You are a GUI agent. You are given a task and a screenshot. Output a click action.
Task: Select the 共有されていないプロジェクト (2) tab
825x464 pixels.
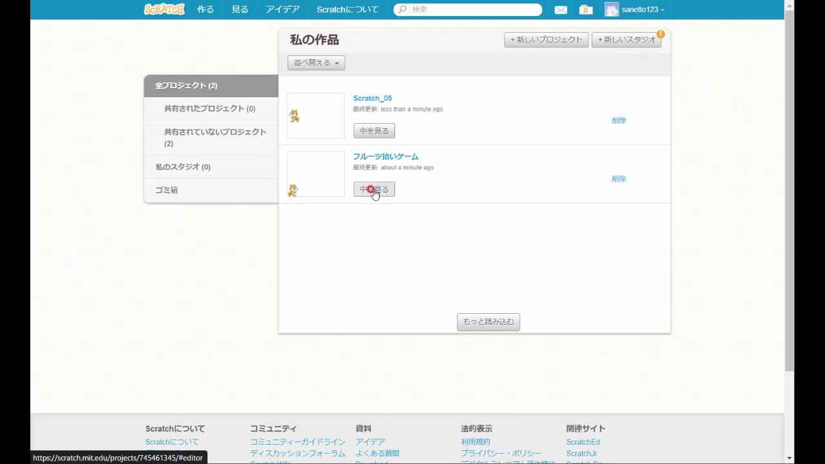[x=211, y=137]
